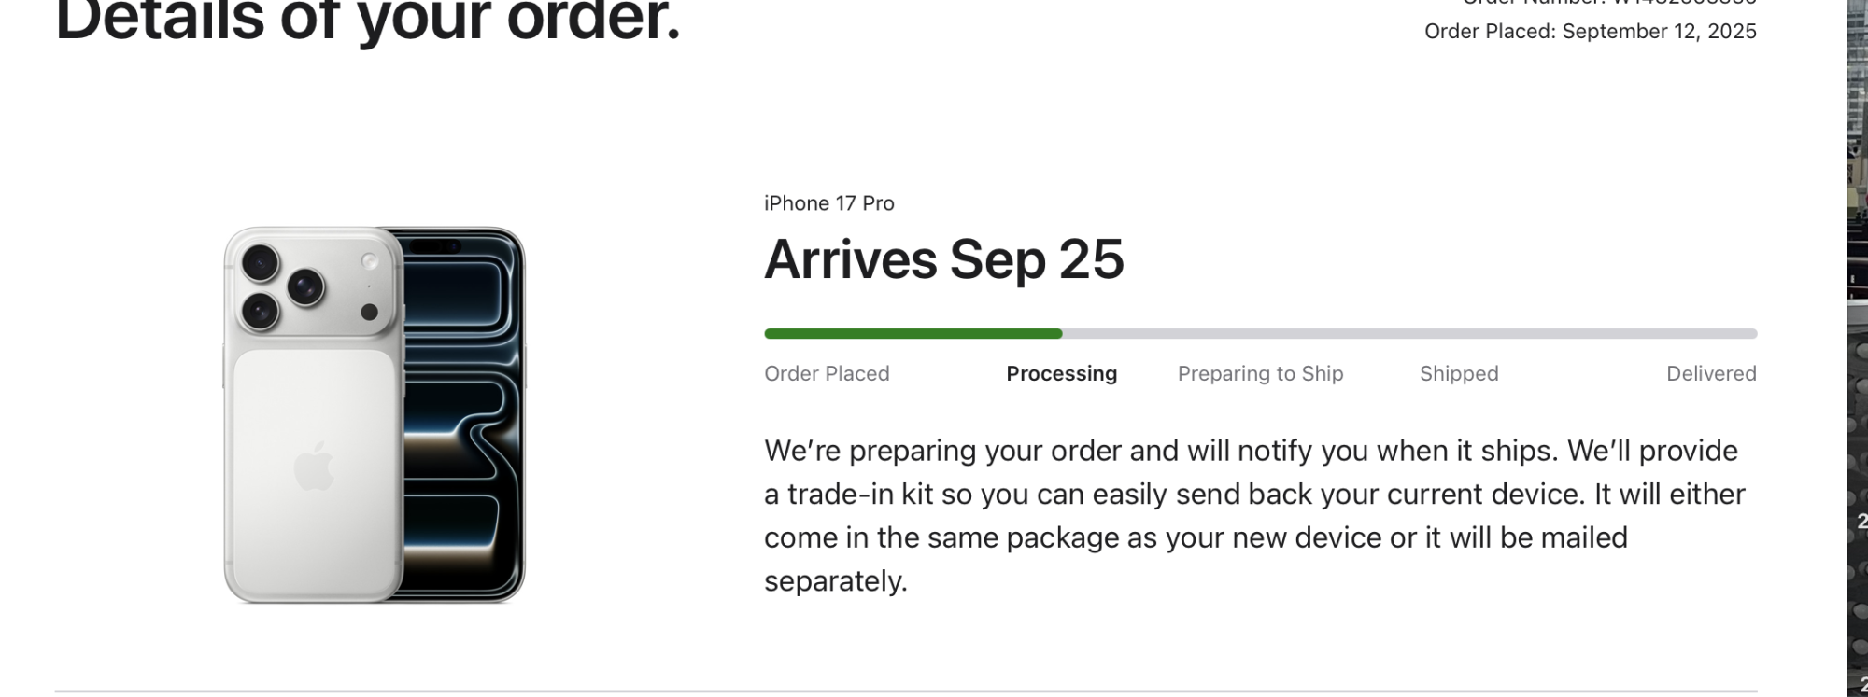
Task: Click the horizontal divider line below the order
Action: (905, 692)
